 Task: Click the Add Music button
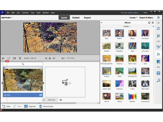click(x=50, y=100)
